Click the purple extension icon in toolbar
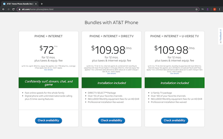Screen dimensions: 223x139 click(208, 9)
